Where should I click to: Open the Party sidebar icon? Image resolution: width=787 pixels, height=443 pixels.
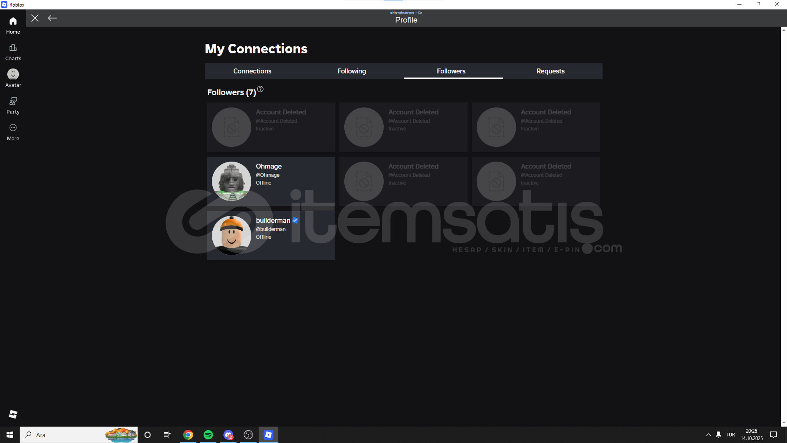point(13,105)
